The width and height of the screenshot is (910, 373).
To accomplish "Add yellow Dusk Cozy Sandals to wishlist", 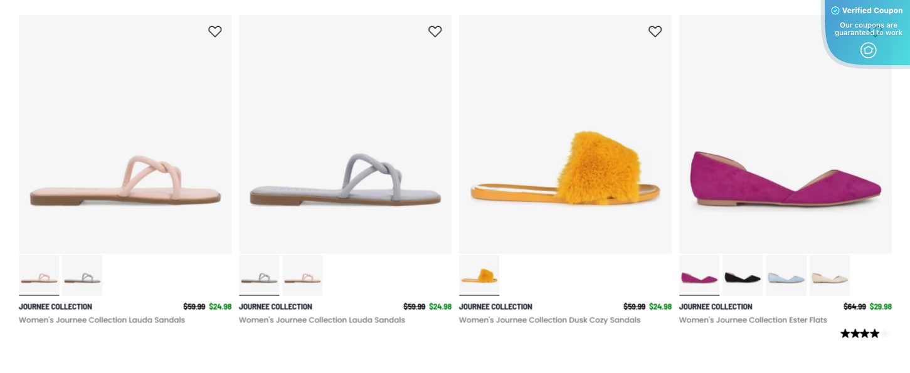I will pyautogui.click(x=655, y=31).
